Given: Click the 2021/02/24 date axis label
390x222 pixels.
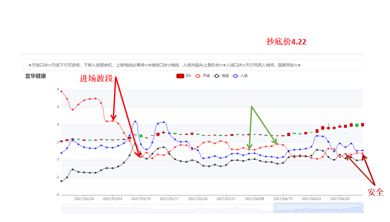Looking at the screenshot, I should click(84, 199).
